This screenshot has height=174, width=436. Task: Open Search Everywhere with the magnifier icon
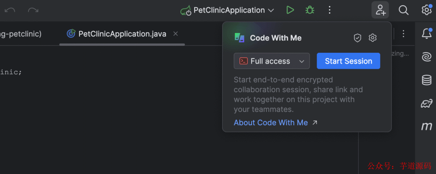pyautogui.click(x=404, y=10)
